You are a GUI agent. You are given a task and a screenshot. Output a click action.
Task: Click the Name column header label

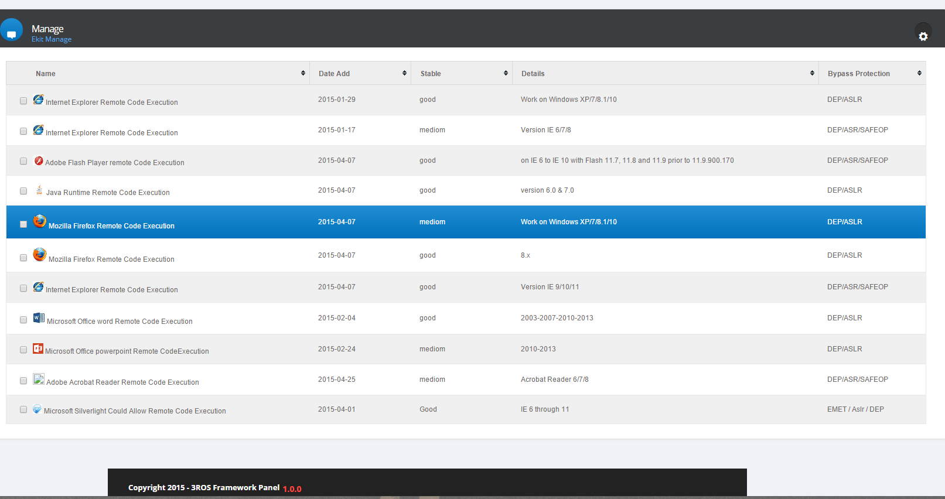pyautogui.click(x=46, y=74)
